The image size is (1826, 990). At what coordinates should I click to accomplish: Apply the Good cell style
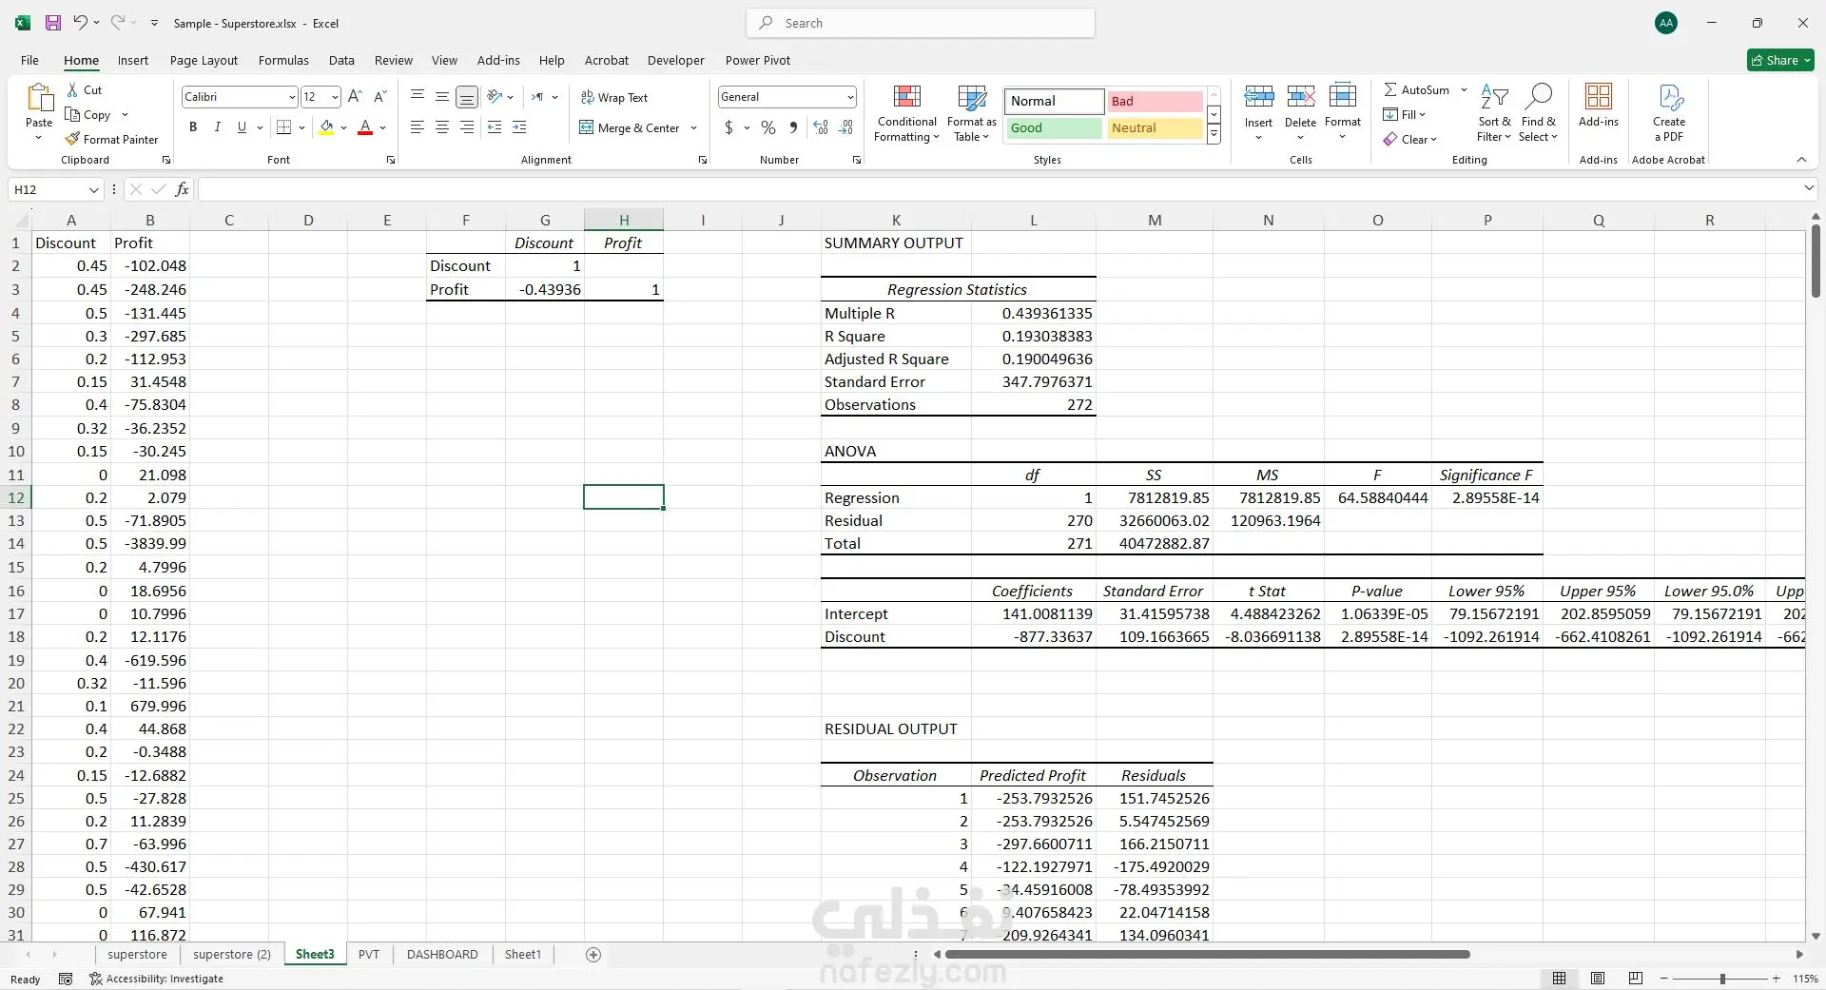click(1054, 127)
